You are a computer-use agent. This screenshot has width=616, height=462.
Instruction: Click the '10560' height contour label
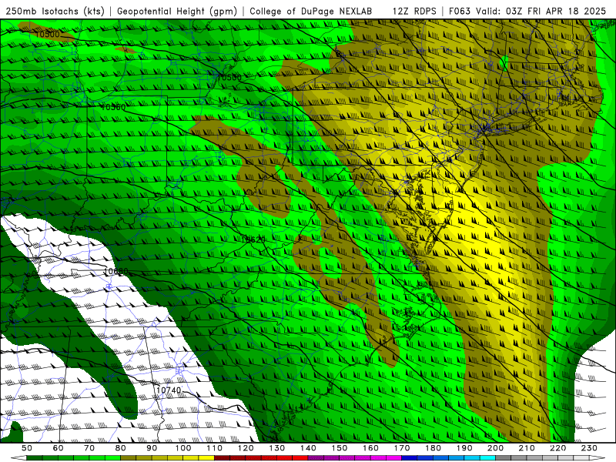tap(113, 107)
